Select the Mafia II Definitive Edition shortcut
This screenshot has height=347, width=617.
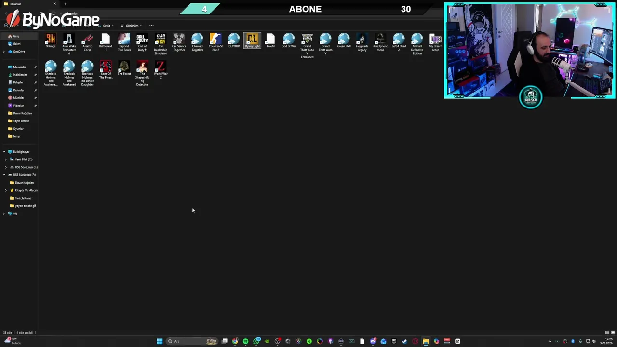tap(417, 44)
